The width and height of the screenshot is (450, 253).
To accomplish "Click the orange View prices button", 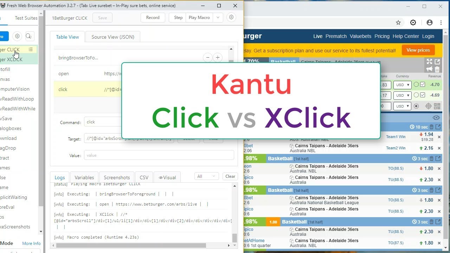I will click(418, 50).
